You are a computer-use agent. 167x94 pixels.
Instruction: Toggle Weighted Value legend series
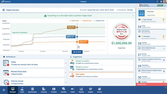pyautogui.click(x=99, y=21)
